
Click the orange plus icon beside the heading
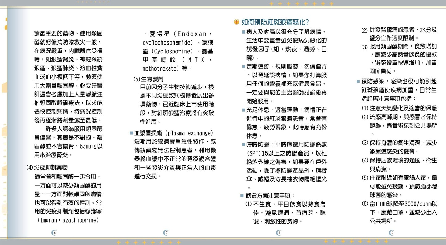[x=236, y=22]
